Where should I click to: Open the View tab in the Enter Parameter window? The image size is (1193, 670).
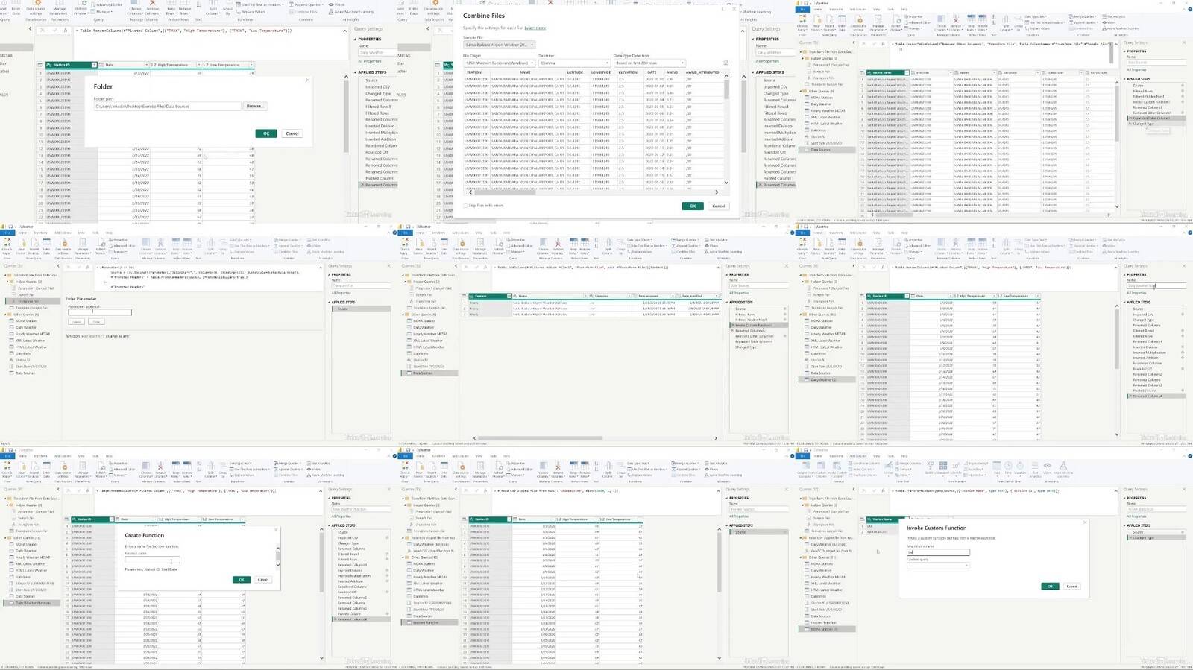pos(81,233)
